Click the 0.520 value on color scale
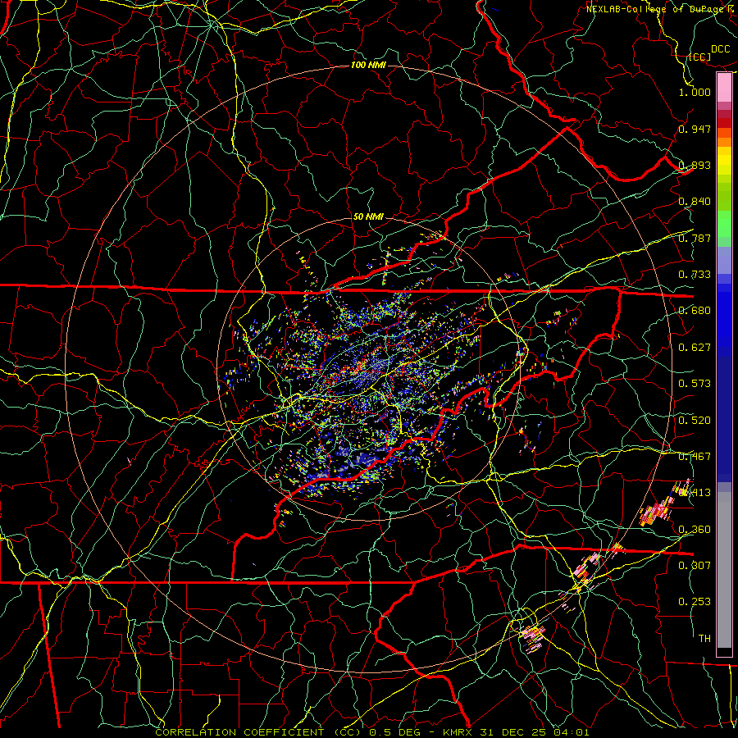The height and width of the screenshot is (738, 738). [x=695, y=421]
